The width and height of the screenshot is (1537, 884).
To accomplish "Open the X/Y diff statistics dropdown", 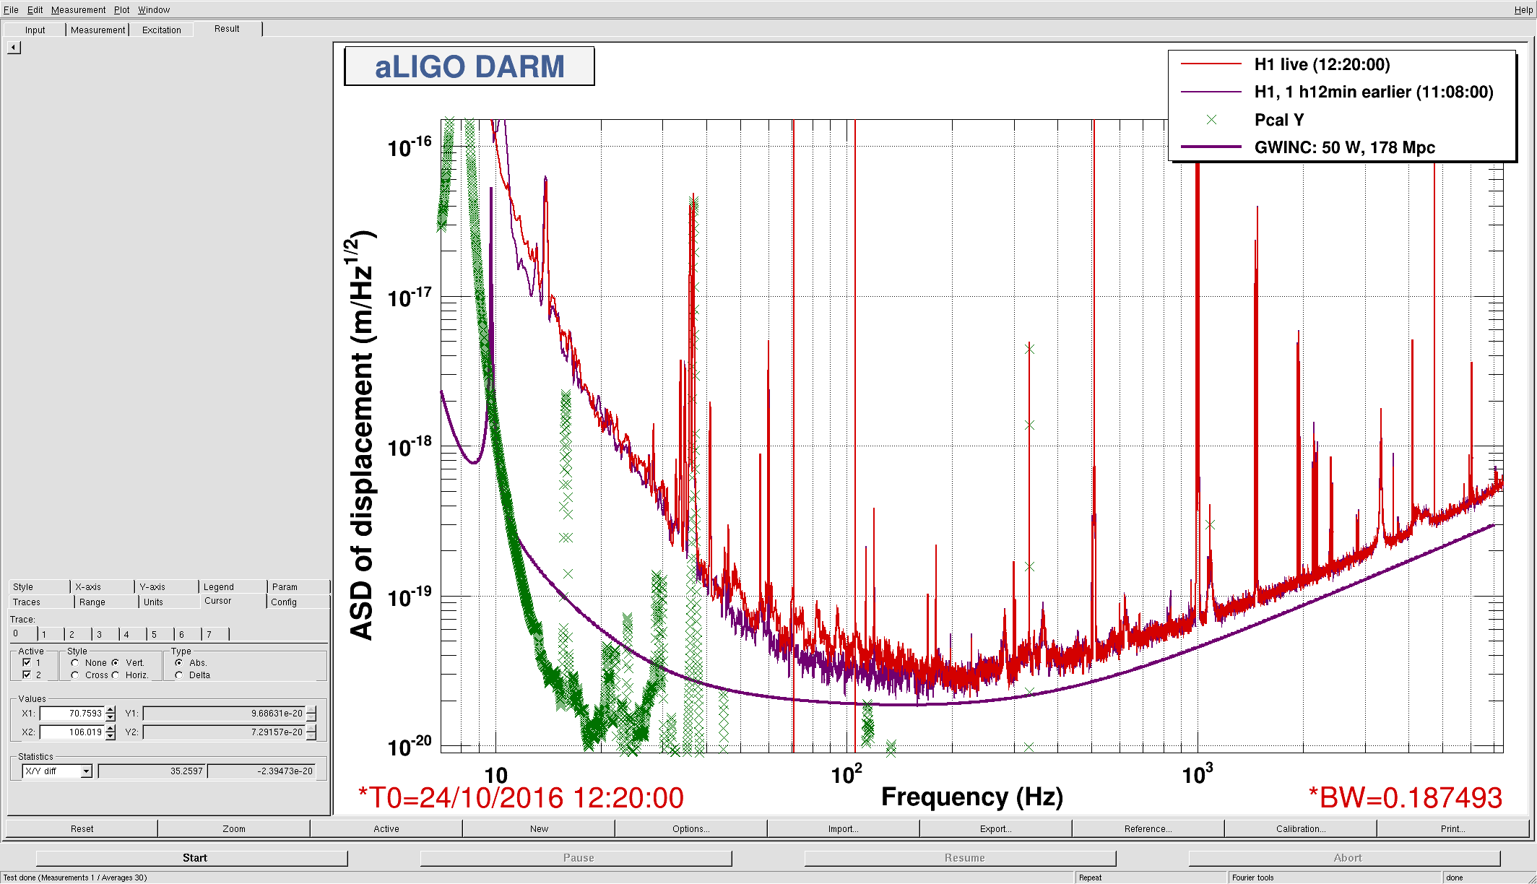I will coord(86,771).
